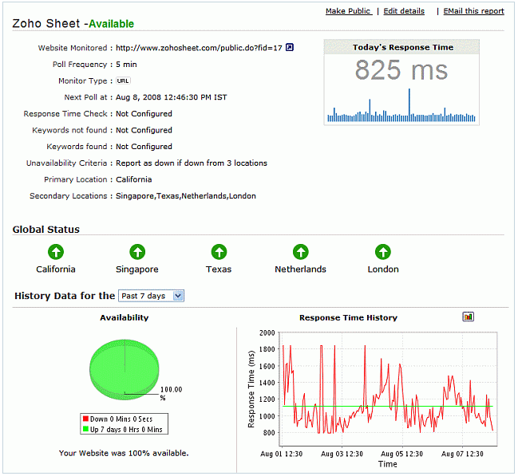Click Poll Frequency value 5 min
This screenshot has height=476, width=518.
coord(126,65)
